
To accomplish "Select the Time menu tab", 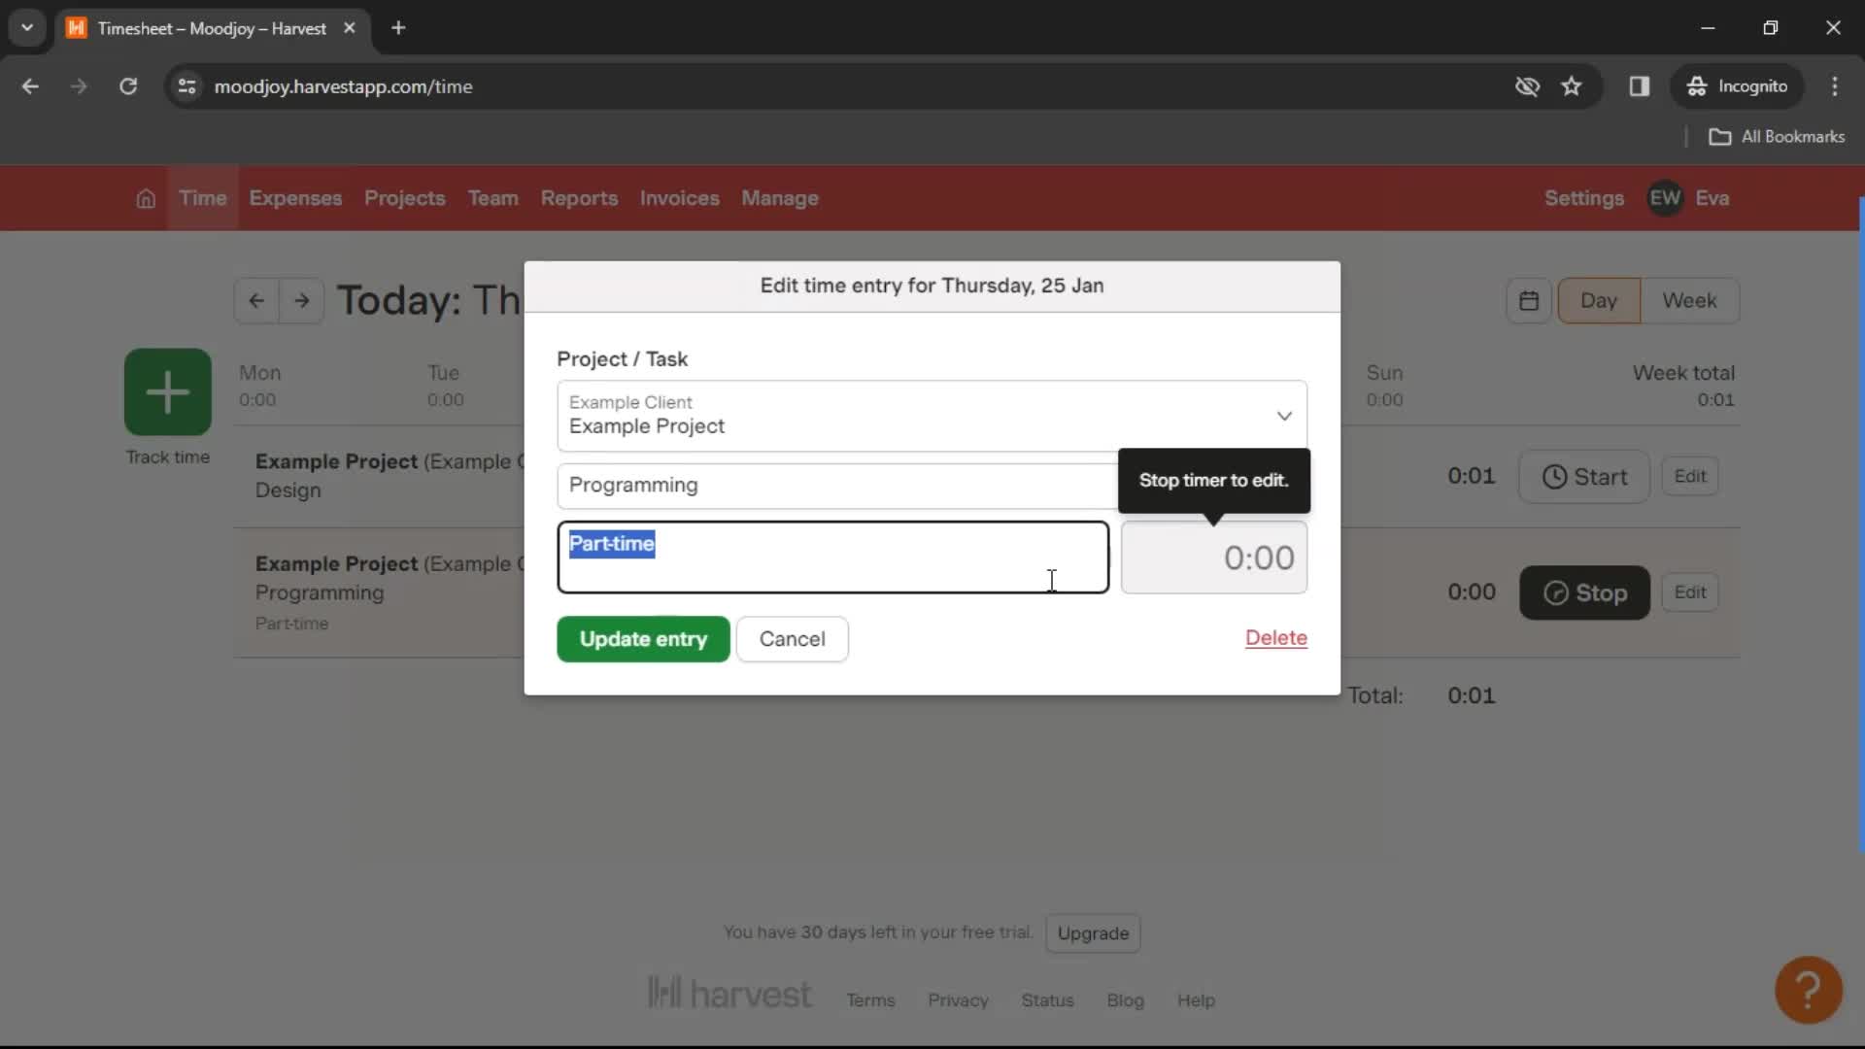I will (201, 197).
